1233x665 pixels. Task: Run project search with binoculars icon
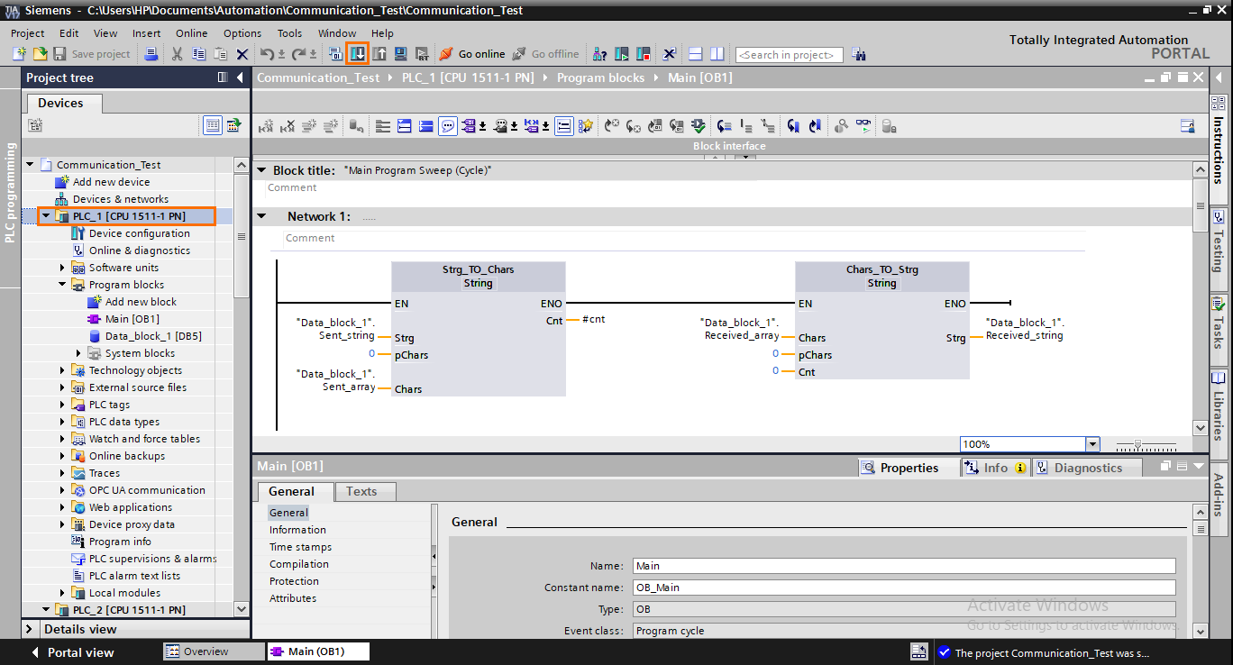858,54
